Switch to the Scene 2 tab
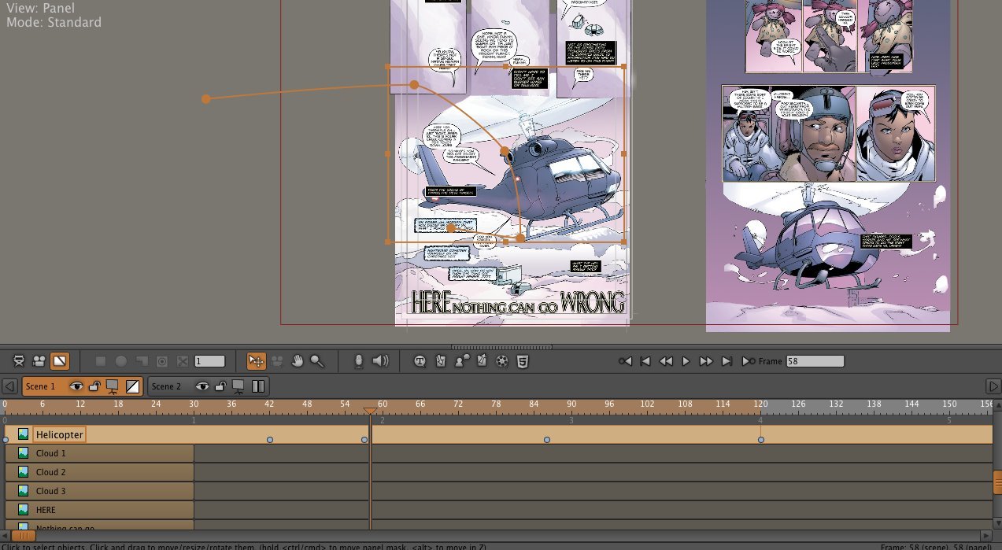1002x550 pixels. pyautogui.click(x=167, y=386)
